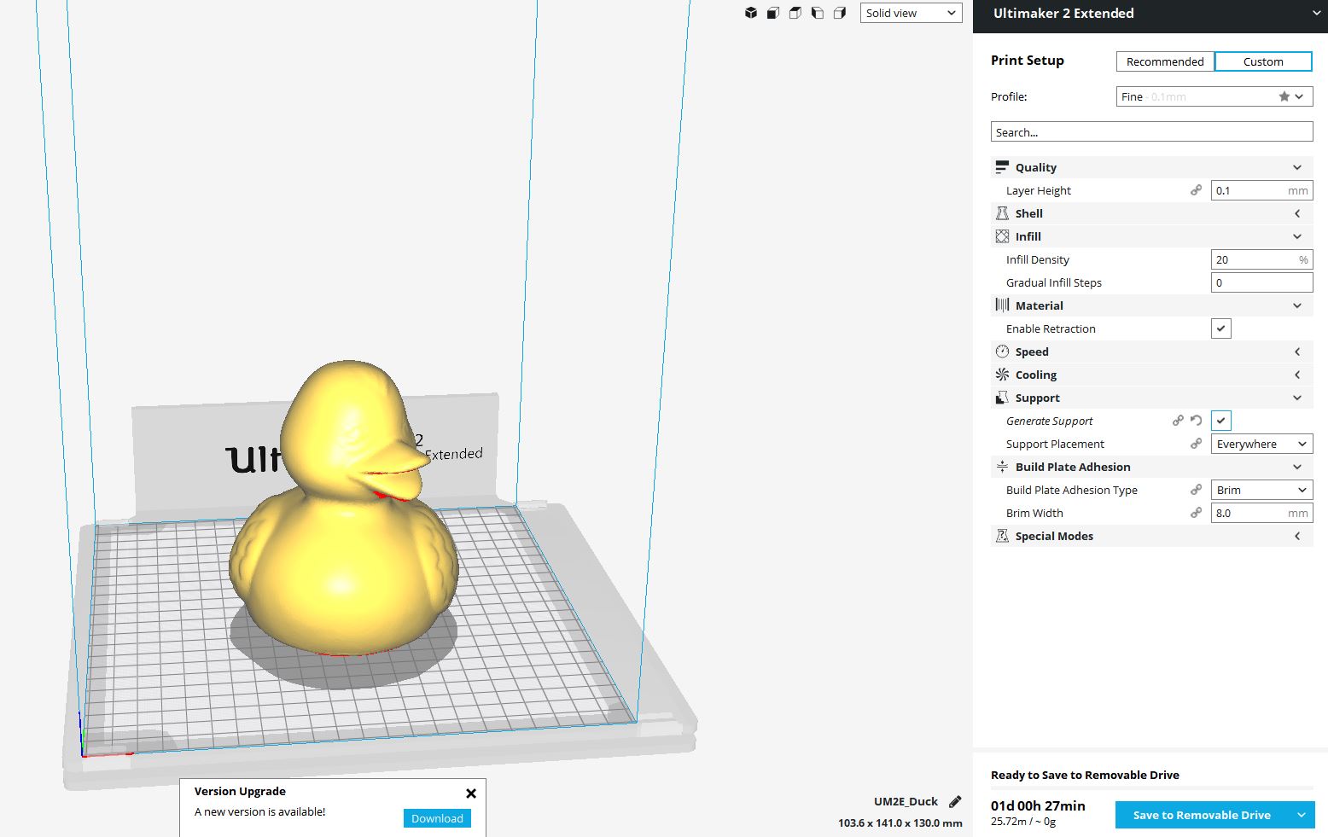Switch camera to 3D perspective view cube
The image size is (1328, 837).
pos(751,13)
